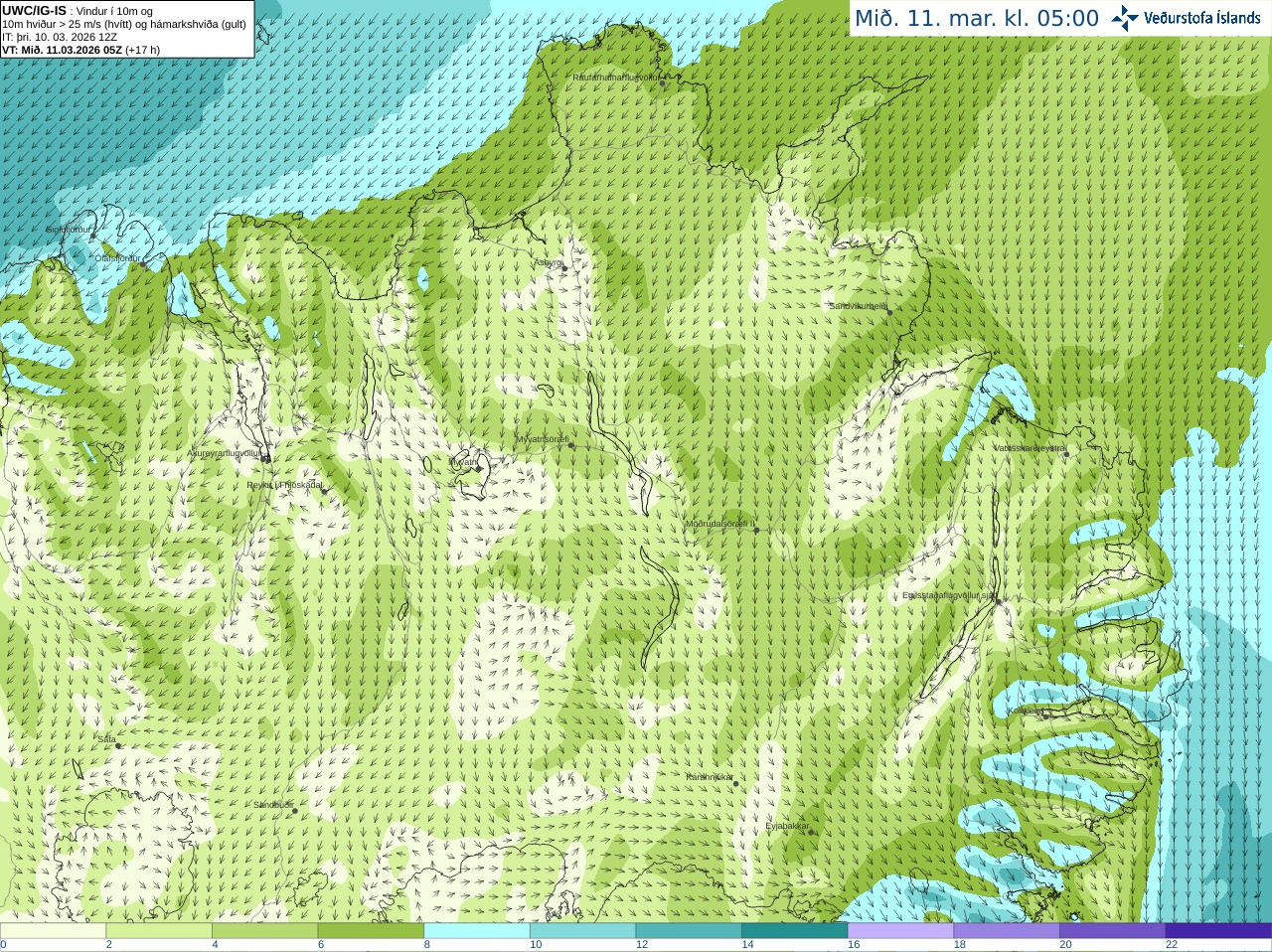
Task: Select the Sandvíkurheiði station label
Action: coord(860,306)
